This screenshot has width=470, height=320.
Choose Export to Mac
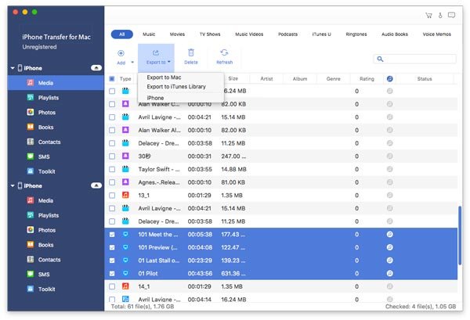[164, 77]
